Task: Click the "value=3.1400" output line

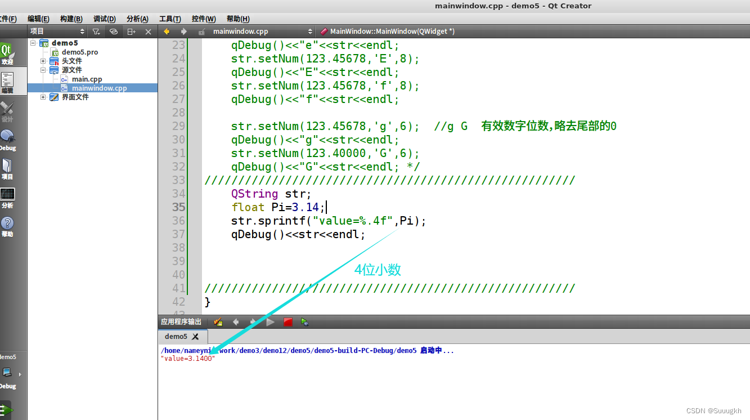Action: [x=188, y=359]
